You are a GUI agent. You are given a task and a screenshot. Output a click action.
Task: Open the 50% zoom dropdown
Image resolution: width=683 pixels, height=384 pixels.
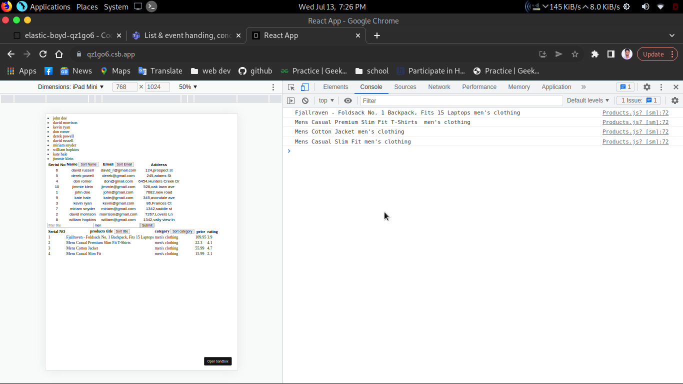tap(188, 87)
